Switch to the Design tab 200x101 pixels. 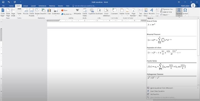click(x=25, y=6)
